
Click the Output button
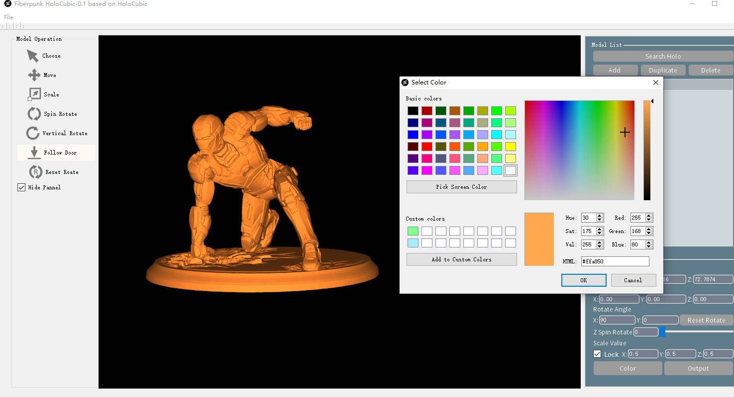pos(698,368)
